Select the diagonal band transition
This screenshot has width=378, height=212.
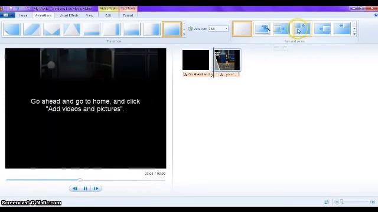pyautogui.click(x=32, y=29)
